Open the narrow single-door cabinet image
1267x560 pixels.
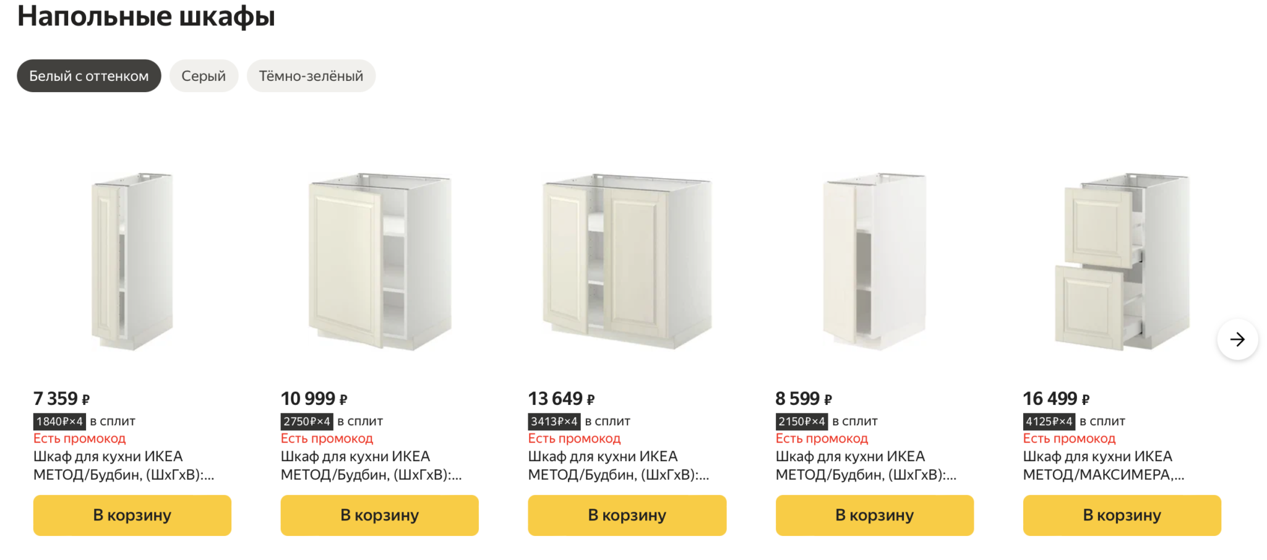tap(132, 261)
